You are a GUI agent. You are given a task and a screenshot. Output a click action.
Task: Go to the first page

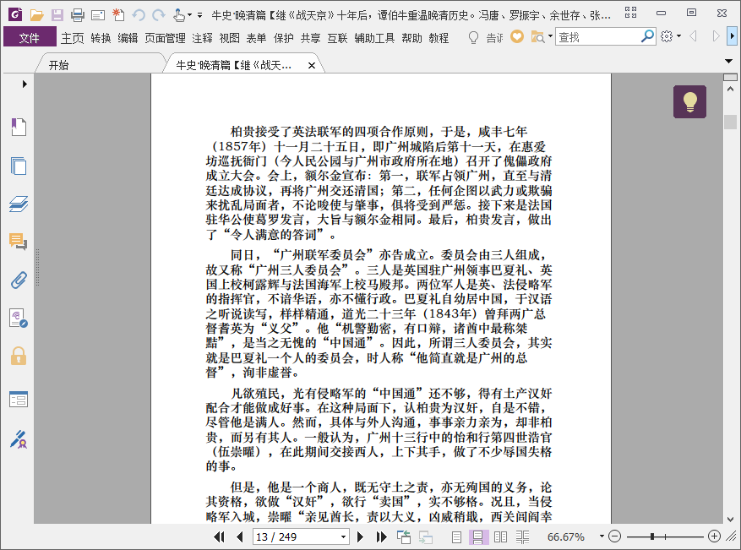[x=219, y=536]
